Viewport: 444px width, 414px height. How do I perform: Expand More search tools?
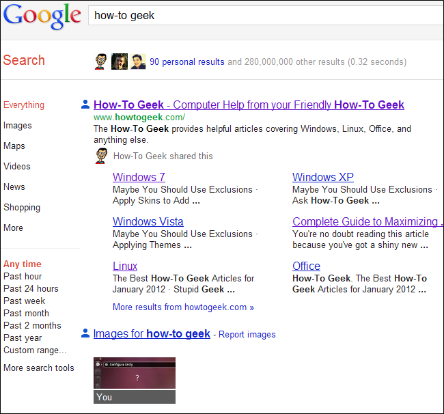(39, 368)
